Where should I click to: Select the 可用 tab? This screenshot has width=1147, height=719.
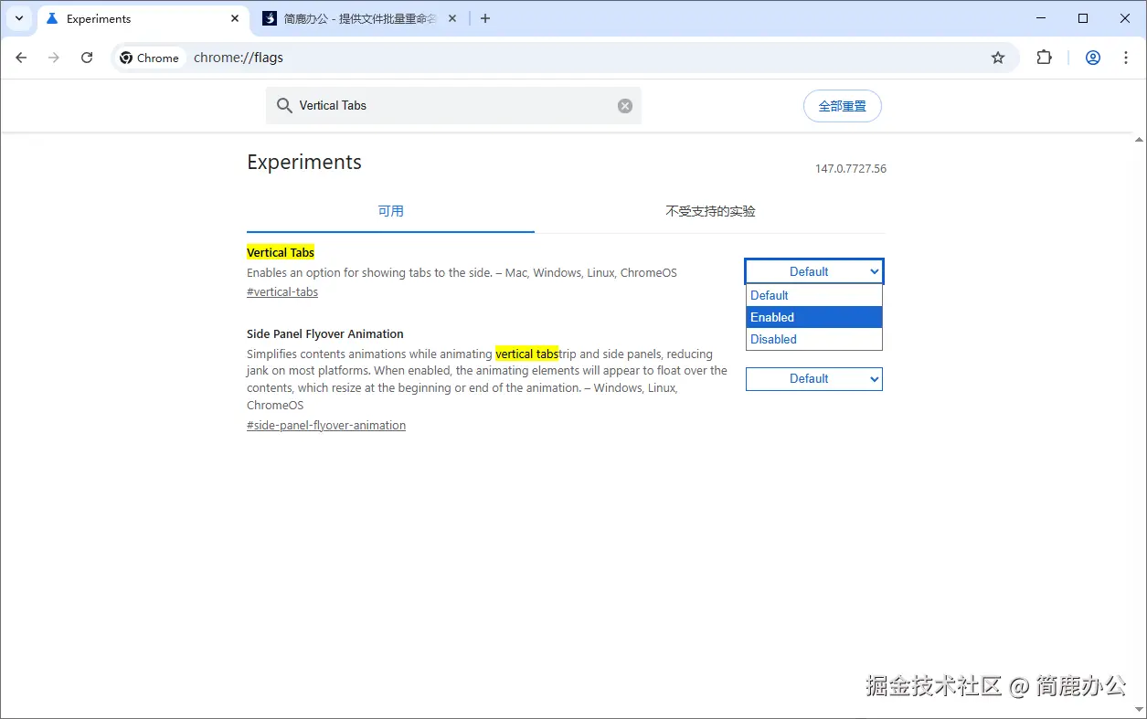[x=390, y=211]
